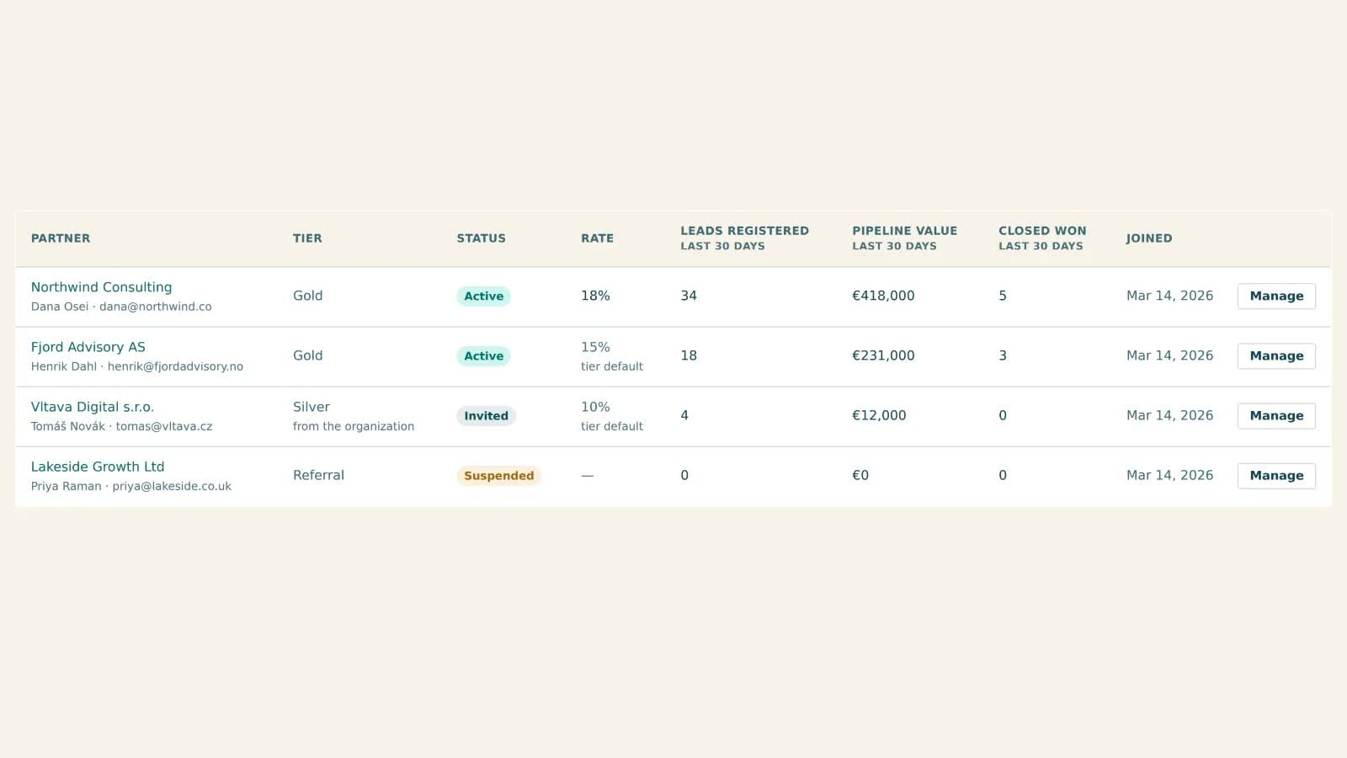Open the Northwind Consulting partner link

coord(101,287)
